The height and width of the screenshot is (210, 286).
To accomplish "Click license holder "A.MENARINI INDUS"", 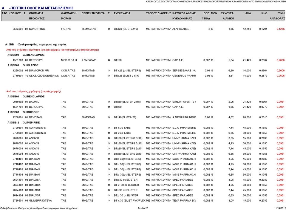I will point(184,117).
